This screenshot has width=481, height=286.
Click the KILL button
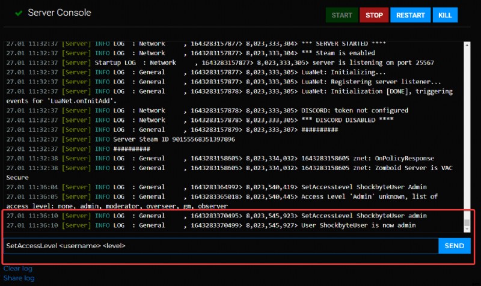pyautogui.click(x=445, y=15)
